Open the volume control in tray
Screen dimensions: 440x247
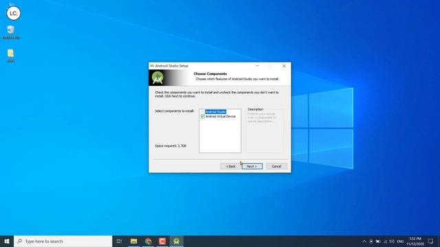point(392,241)
